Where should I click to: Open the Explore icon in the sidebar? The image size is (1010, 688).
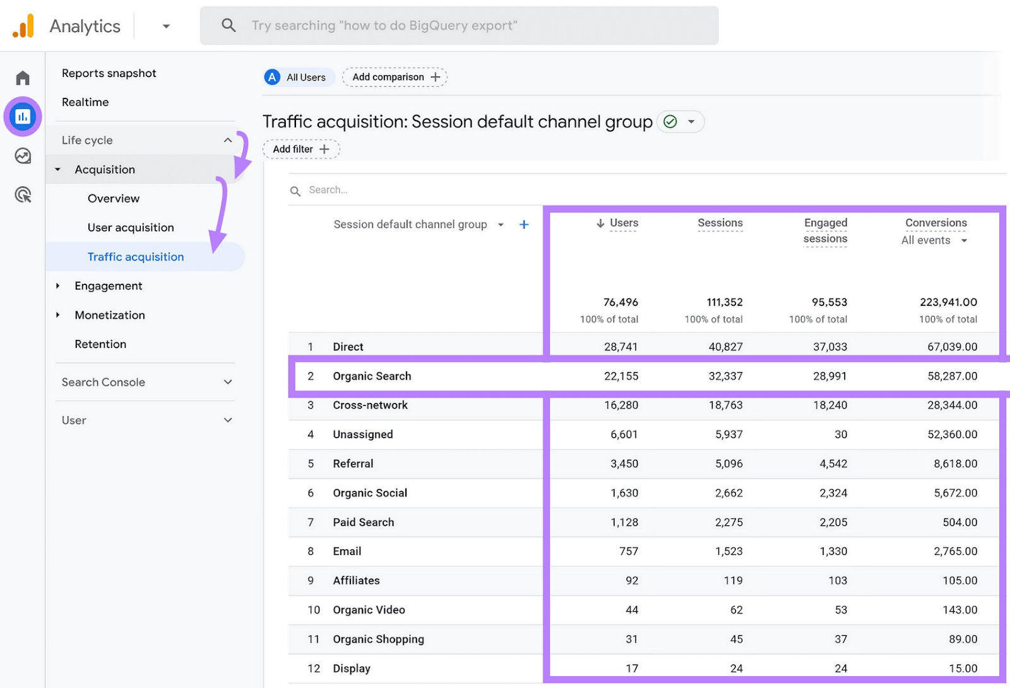[23, 156]
